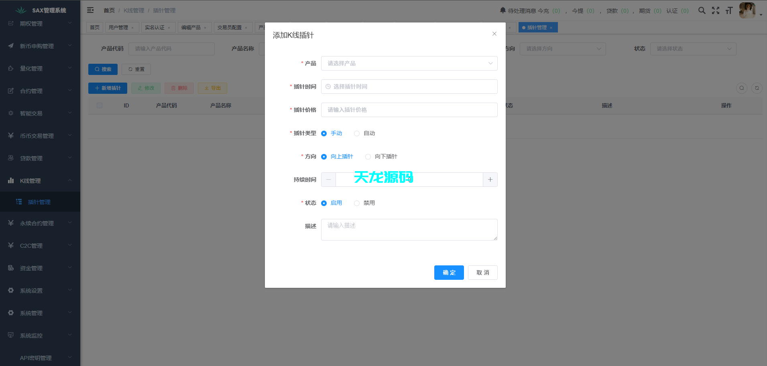Collapse the 插针管理 section under K线管理
Screen dimensions: 767x366
pos(40,202)
